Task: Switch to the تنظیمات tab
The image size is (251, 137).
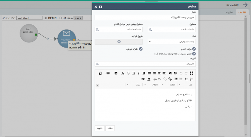Action: [x=228, y=12]
